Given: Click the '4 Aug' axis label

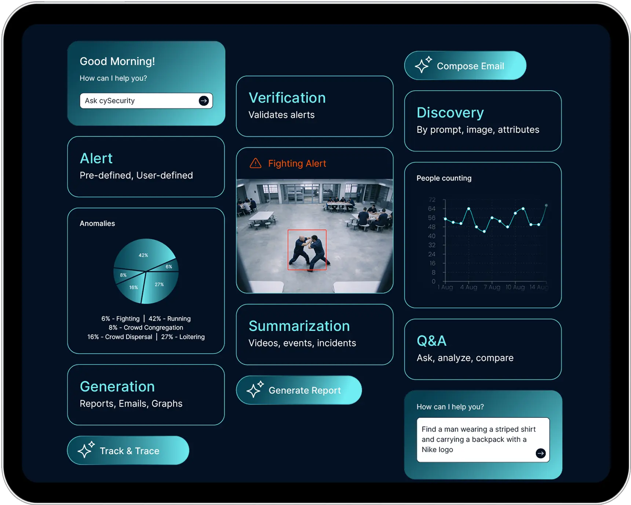Looking at the screenshot, I should (x=468, y=287).
